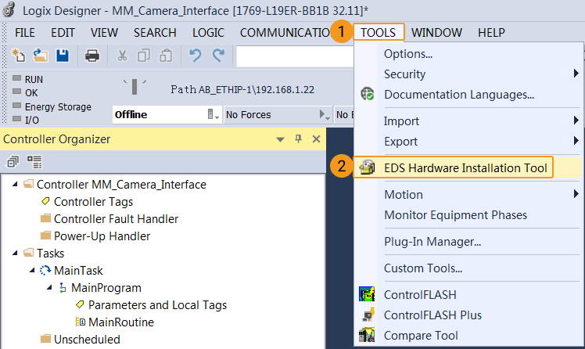Click the New project toolbar icon
Screen dimensions: 585x349
[x=19, y=56]
